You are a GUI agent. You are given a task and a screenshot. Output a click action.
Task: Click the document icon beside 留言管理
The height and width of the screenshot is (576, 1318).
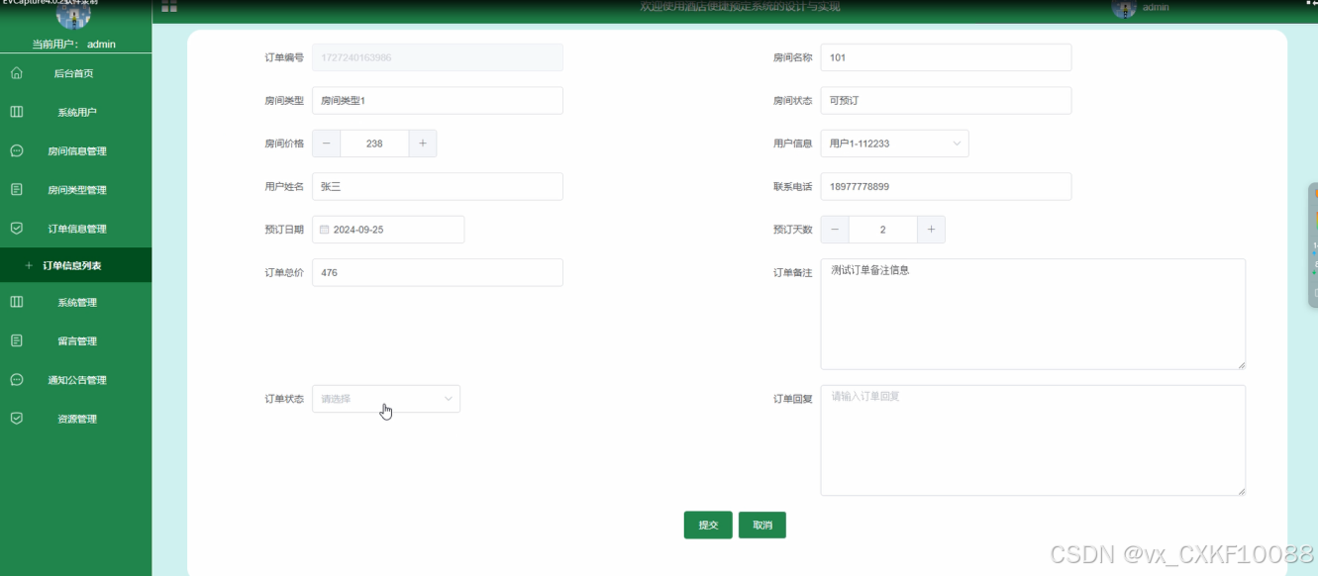tap(16, 340)
